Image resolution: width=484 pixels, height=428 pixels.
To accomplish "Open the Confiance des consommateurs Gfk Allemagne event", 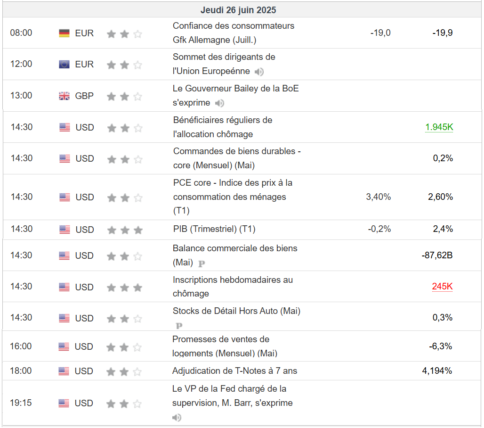I will tap(234, 33).
